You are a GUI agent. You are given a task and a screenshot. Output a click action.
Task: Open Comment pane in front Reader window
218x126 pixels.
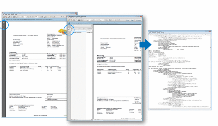138,20
